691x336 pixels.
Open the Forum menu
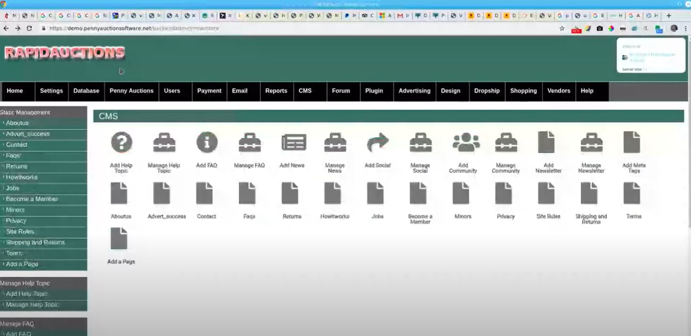341,91
